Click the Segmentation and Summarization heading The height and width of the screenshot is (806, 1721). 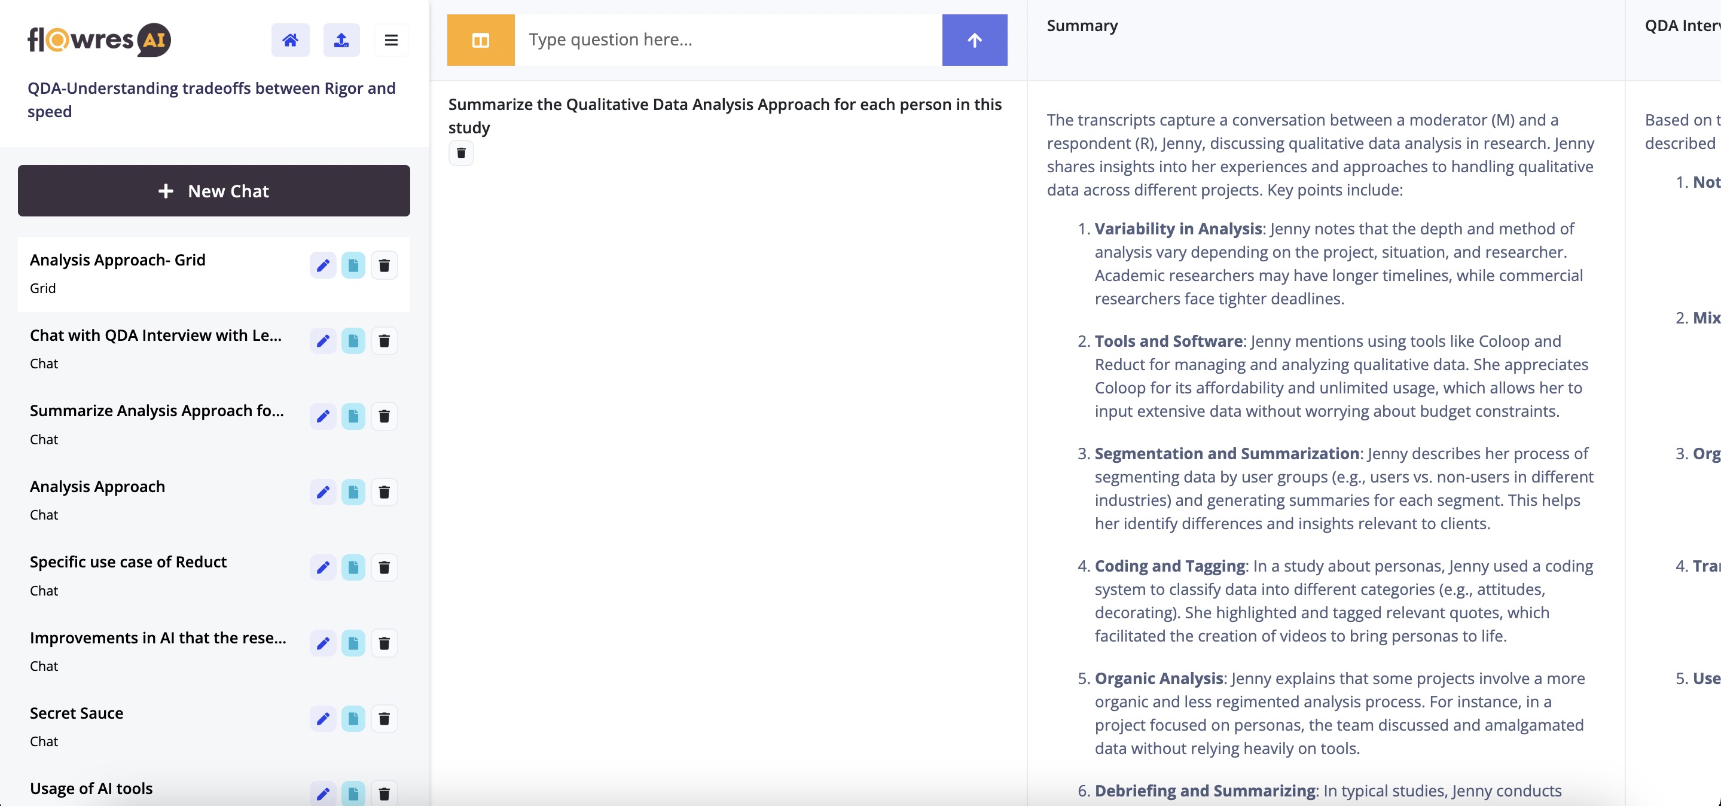point(1226,453)
